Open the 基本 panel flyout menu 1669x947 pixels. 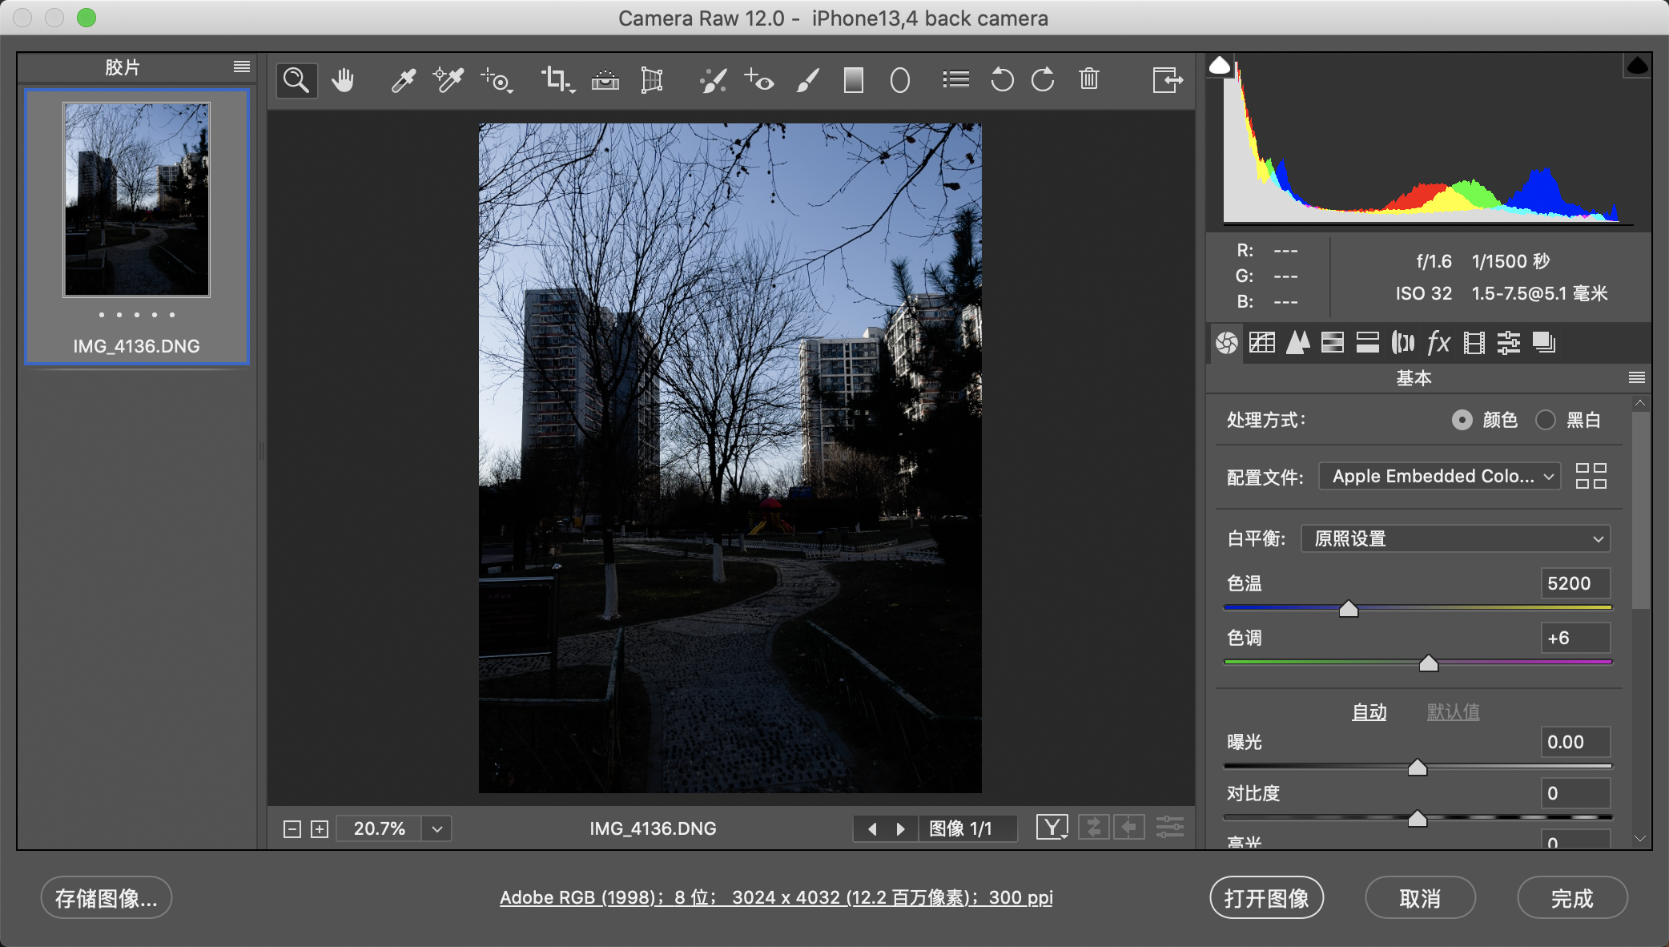point(1637,377)
